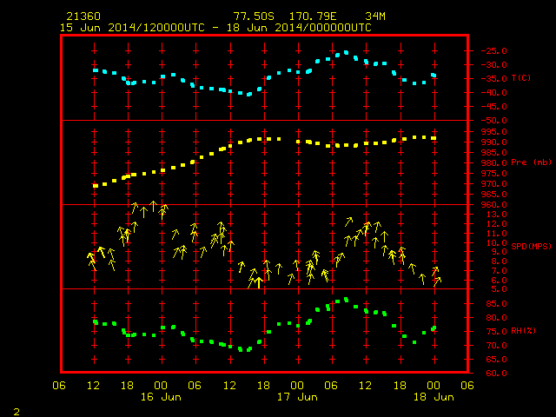
Task: Click the T(C) temperature axis label
Action: coord(521,78)
